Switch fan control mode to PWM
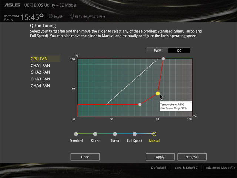This screenshot has width=237, height=178. click(158, 50)
